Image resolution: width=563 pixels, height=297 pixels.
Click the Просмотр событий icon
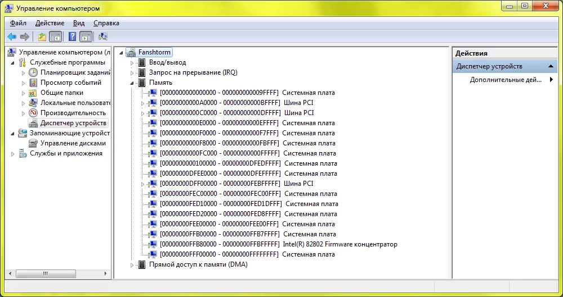tap(33, 83)
